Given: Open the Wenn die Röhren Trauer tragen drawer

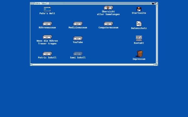Looking at the screenshot, I should click(47, 37).
